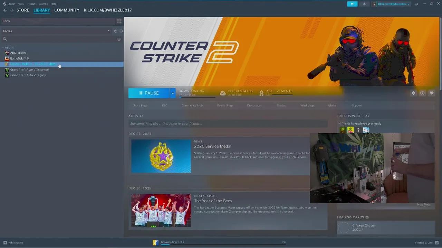442x248 pixels.
Task: Open the View menu
Action: click(x=21, y=4)
